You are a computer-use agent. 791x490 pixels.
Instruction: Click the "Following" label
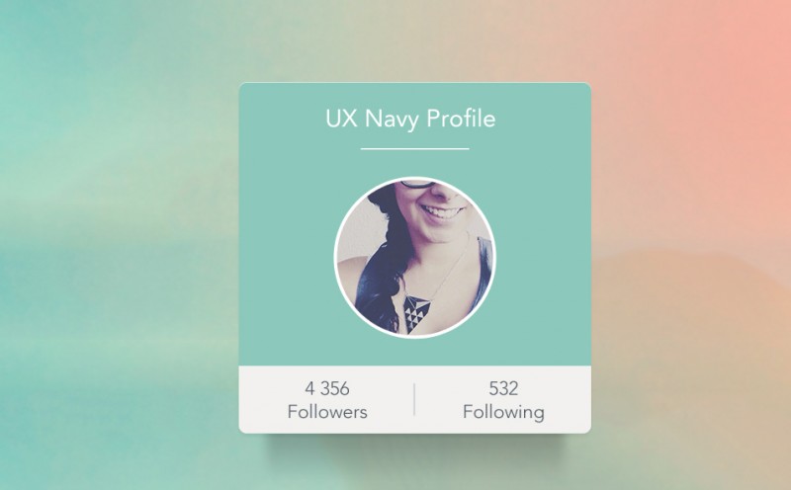coord(503,412)
